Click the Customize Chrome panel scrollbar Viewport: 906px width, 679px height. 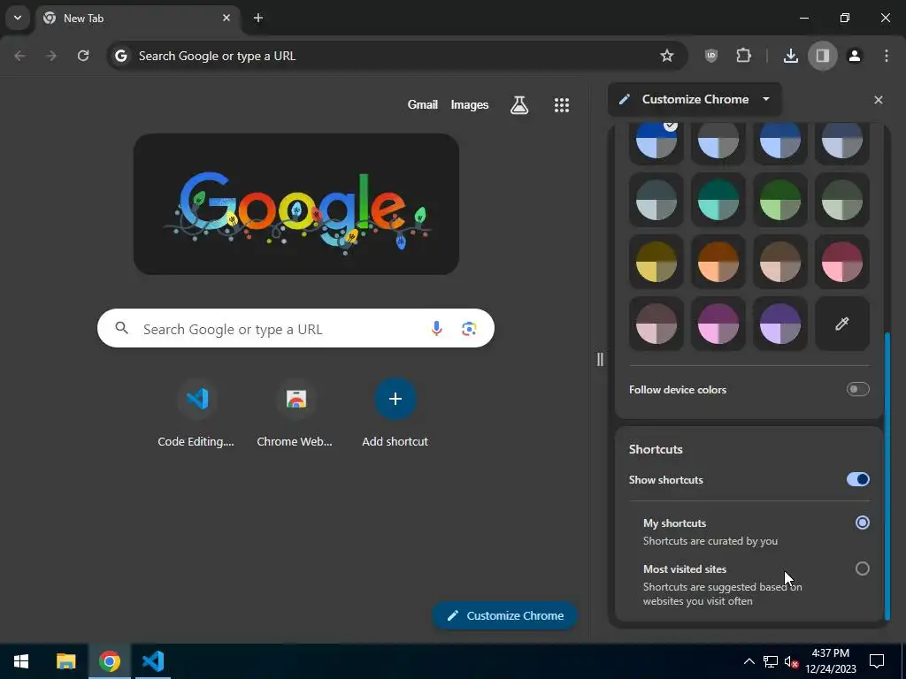tap(887, 475)
